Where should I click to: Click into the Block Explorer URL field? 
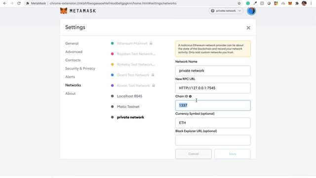tap(213, 140)
